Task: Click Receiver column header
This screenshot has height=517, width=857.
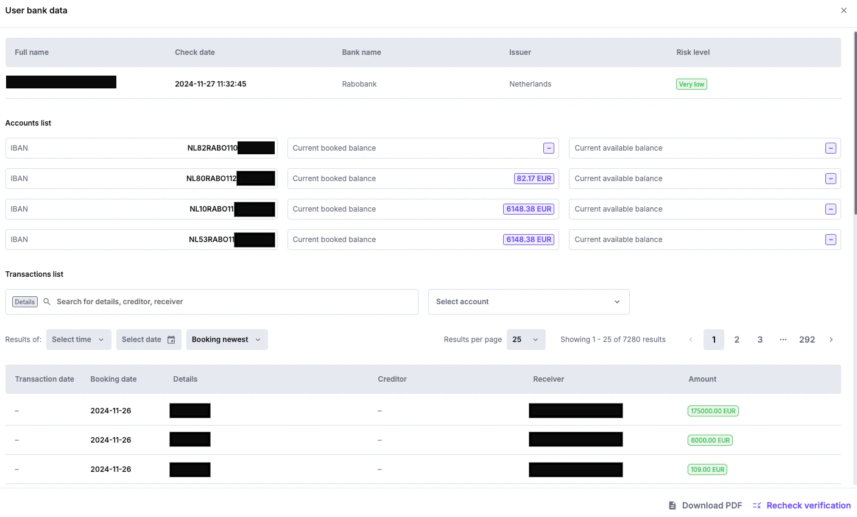Action: (x=548, y=379)
